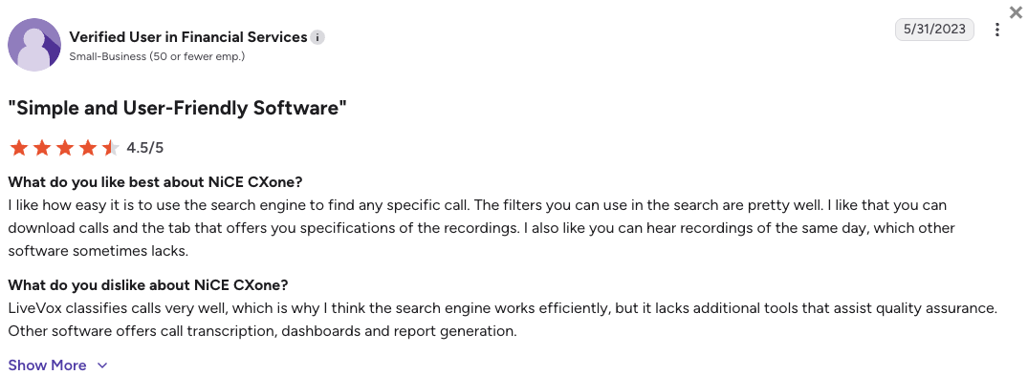The height and width of the screenshot is (375, 1028).
Task: Click the paragraph mentioning LiveVox classification
Action: (503, 320)
